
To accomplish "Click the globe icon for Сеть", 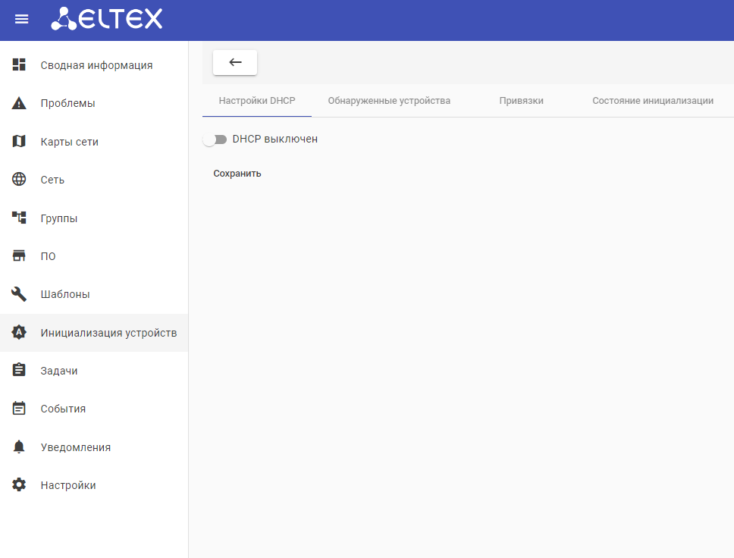I will (19, 180).
